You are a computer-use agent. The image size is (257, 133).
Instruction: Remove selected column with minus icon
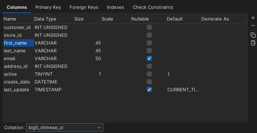253,25
